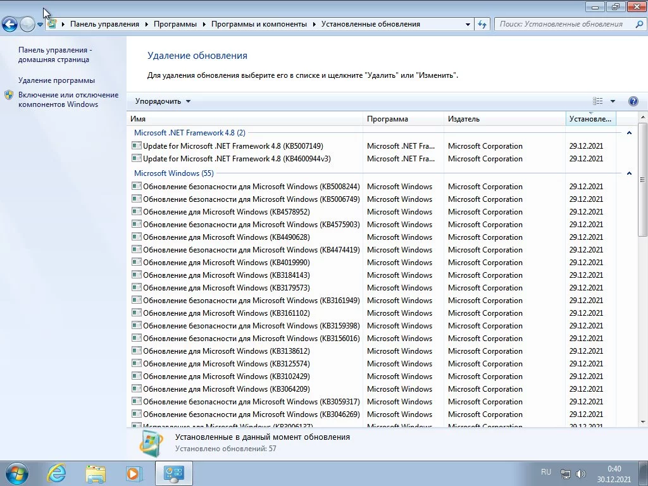Viewport: 648px width, 486px height.
Task: Sort by the Издатель column header
Action: pos(464,119)
